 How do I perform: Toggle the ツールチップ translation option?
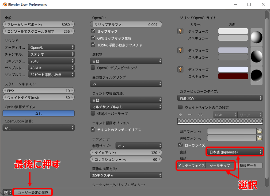(x=220, y=166)
